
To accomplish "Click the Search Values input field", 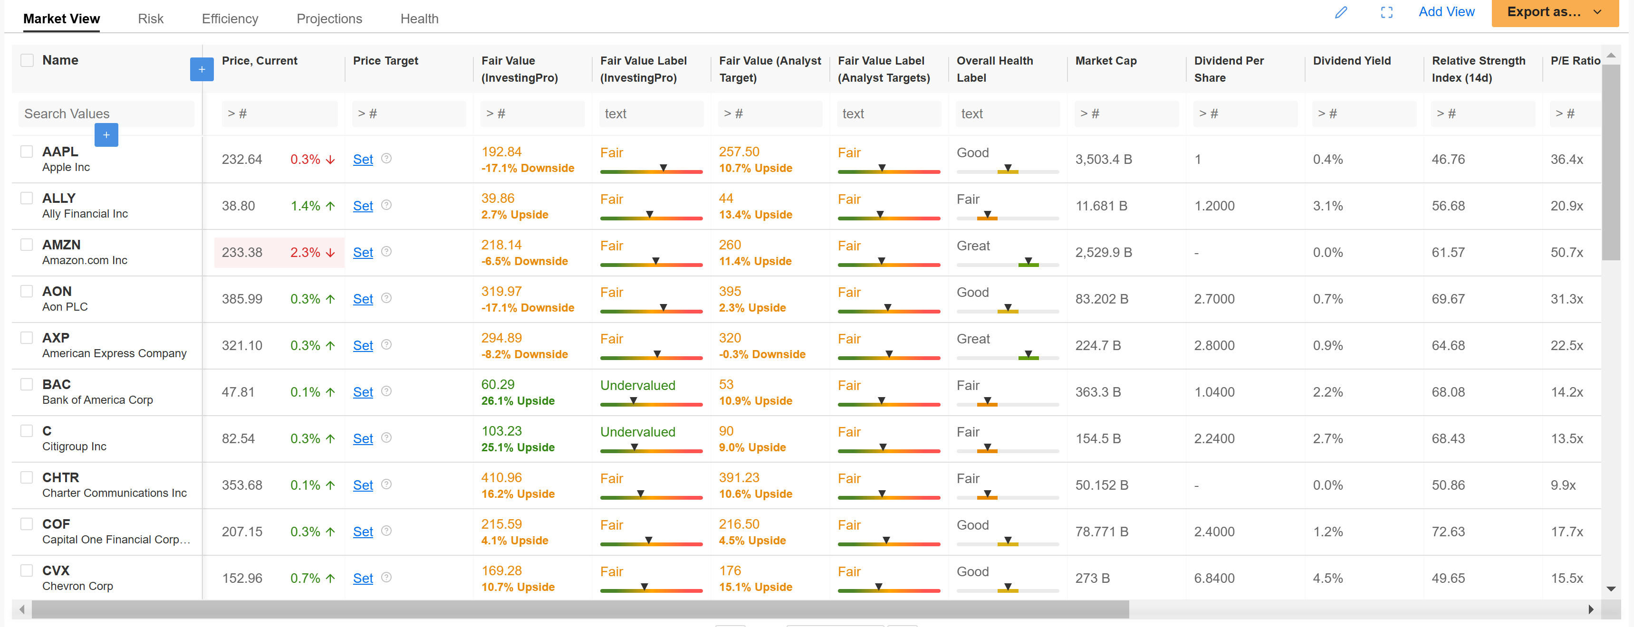I will (106, 114).
